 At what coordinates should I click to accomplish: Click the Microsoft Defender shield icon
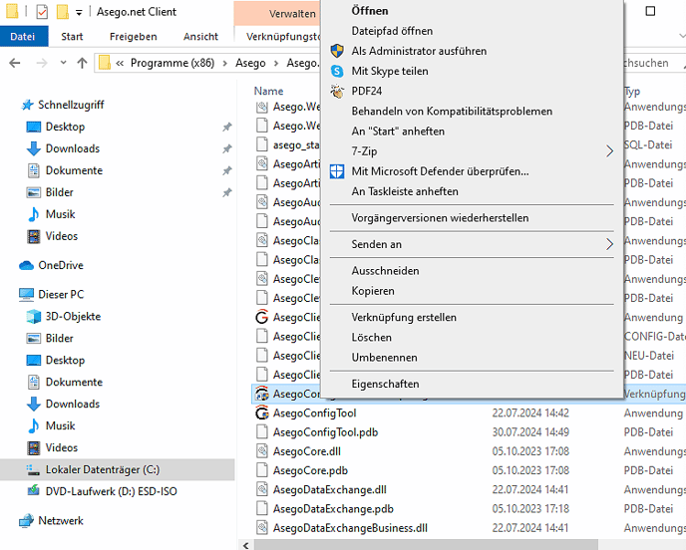pyautogui.click(x=337, y=171)
